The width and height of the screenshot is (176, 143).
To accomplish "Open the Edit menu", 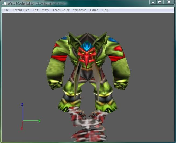I will click(36, 10).
